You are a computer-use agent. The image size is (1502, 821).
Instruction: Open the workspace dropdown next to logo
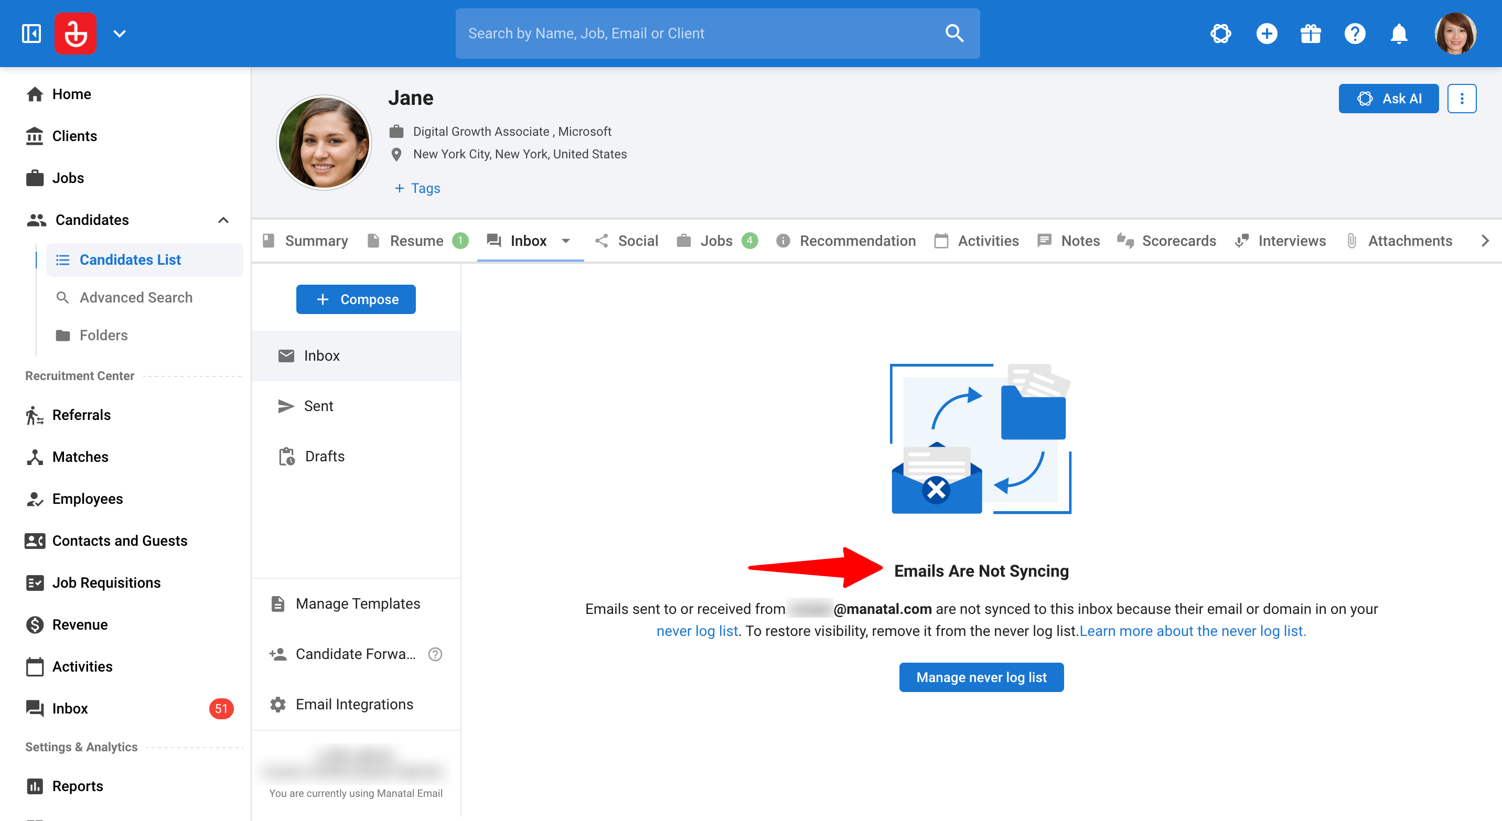coord(120,33)
